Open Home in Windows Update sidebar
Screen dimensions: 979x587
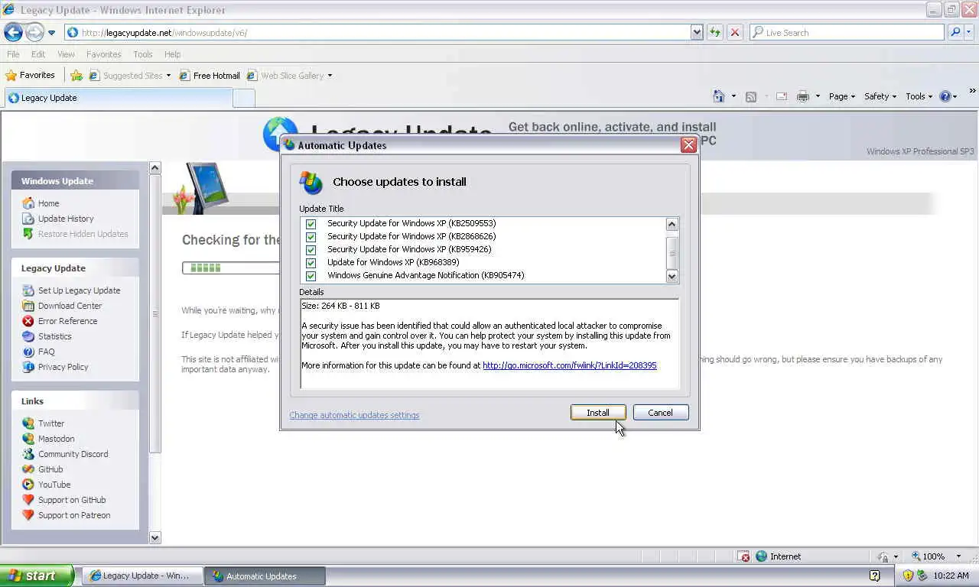(48, 203)
